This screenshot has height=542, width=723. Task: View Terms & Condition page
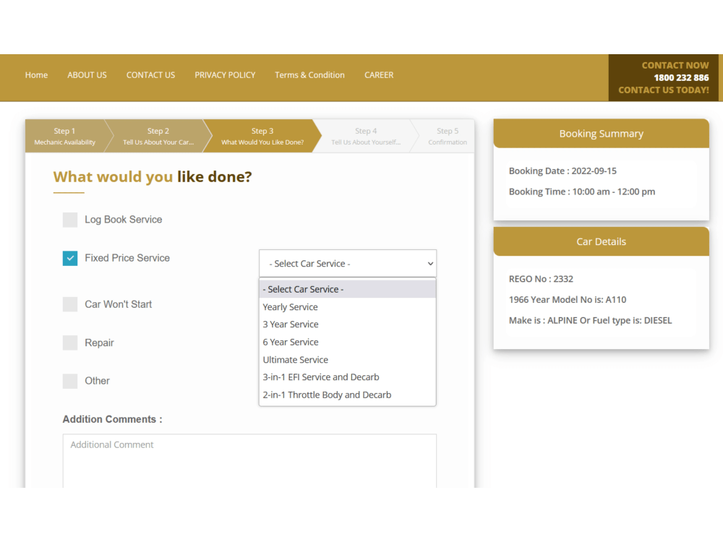pyautogui.click(x=310, y=74)
